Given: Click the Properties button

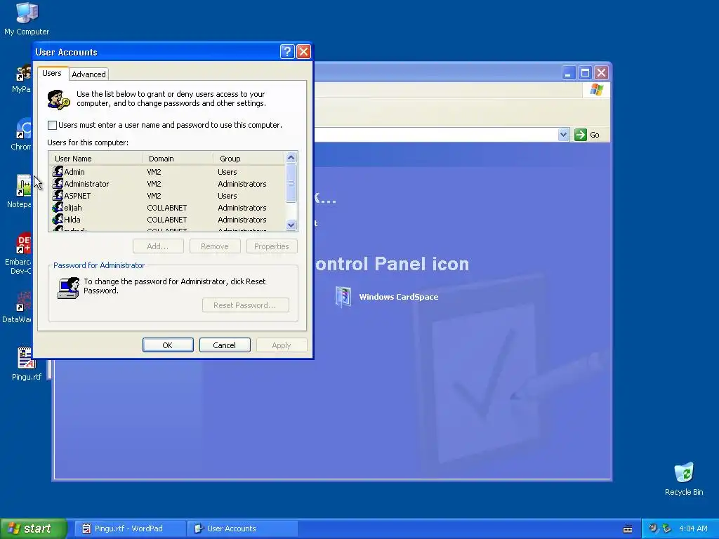Looking at the screenshot, I should coord(272,246).
